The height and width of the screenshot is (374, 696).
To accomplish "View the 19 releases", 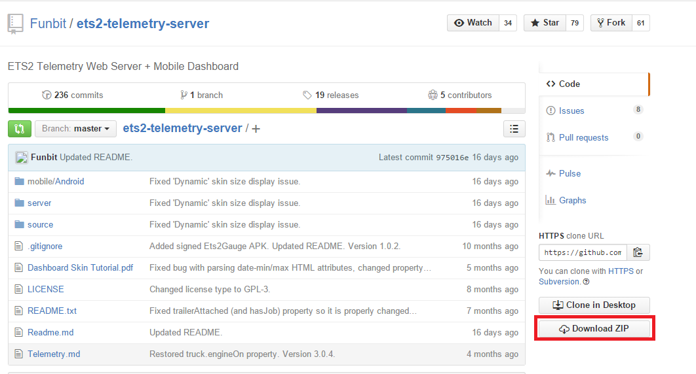I will pos(331,95).
